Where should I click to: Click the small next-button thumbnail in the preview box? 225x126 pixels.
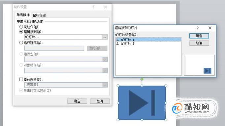coord(208,71)
